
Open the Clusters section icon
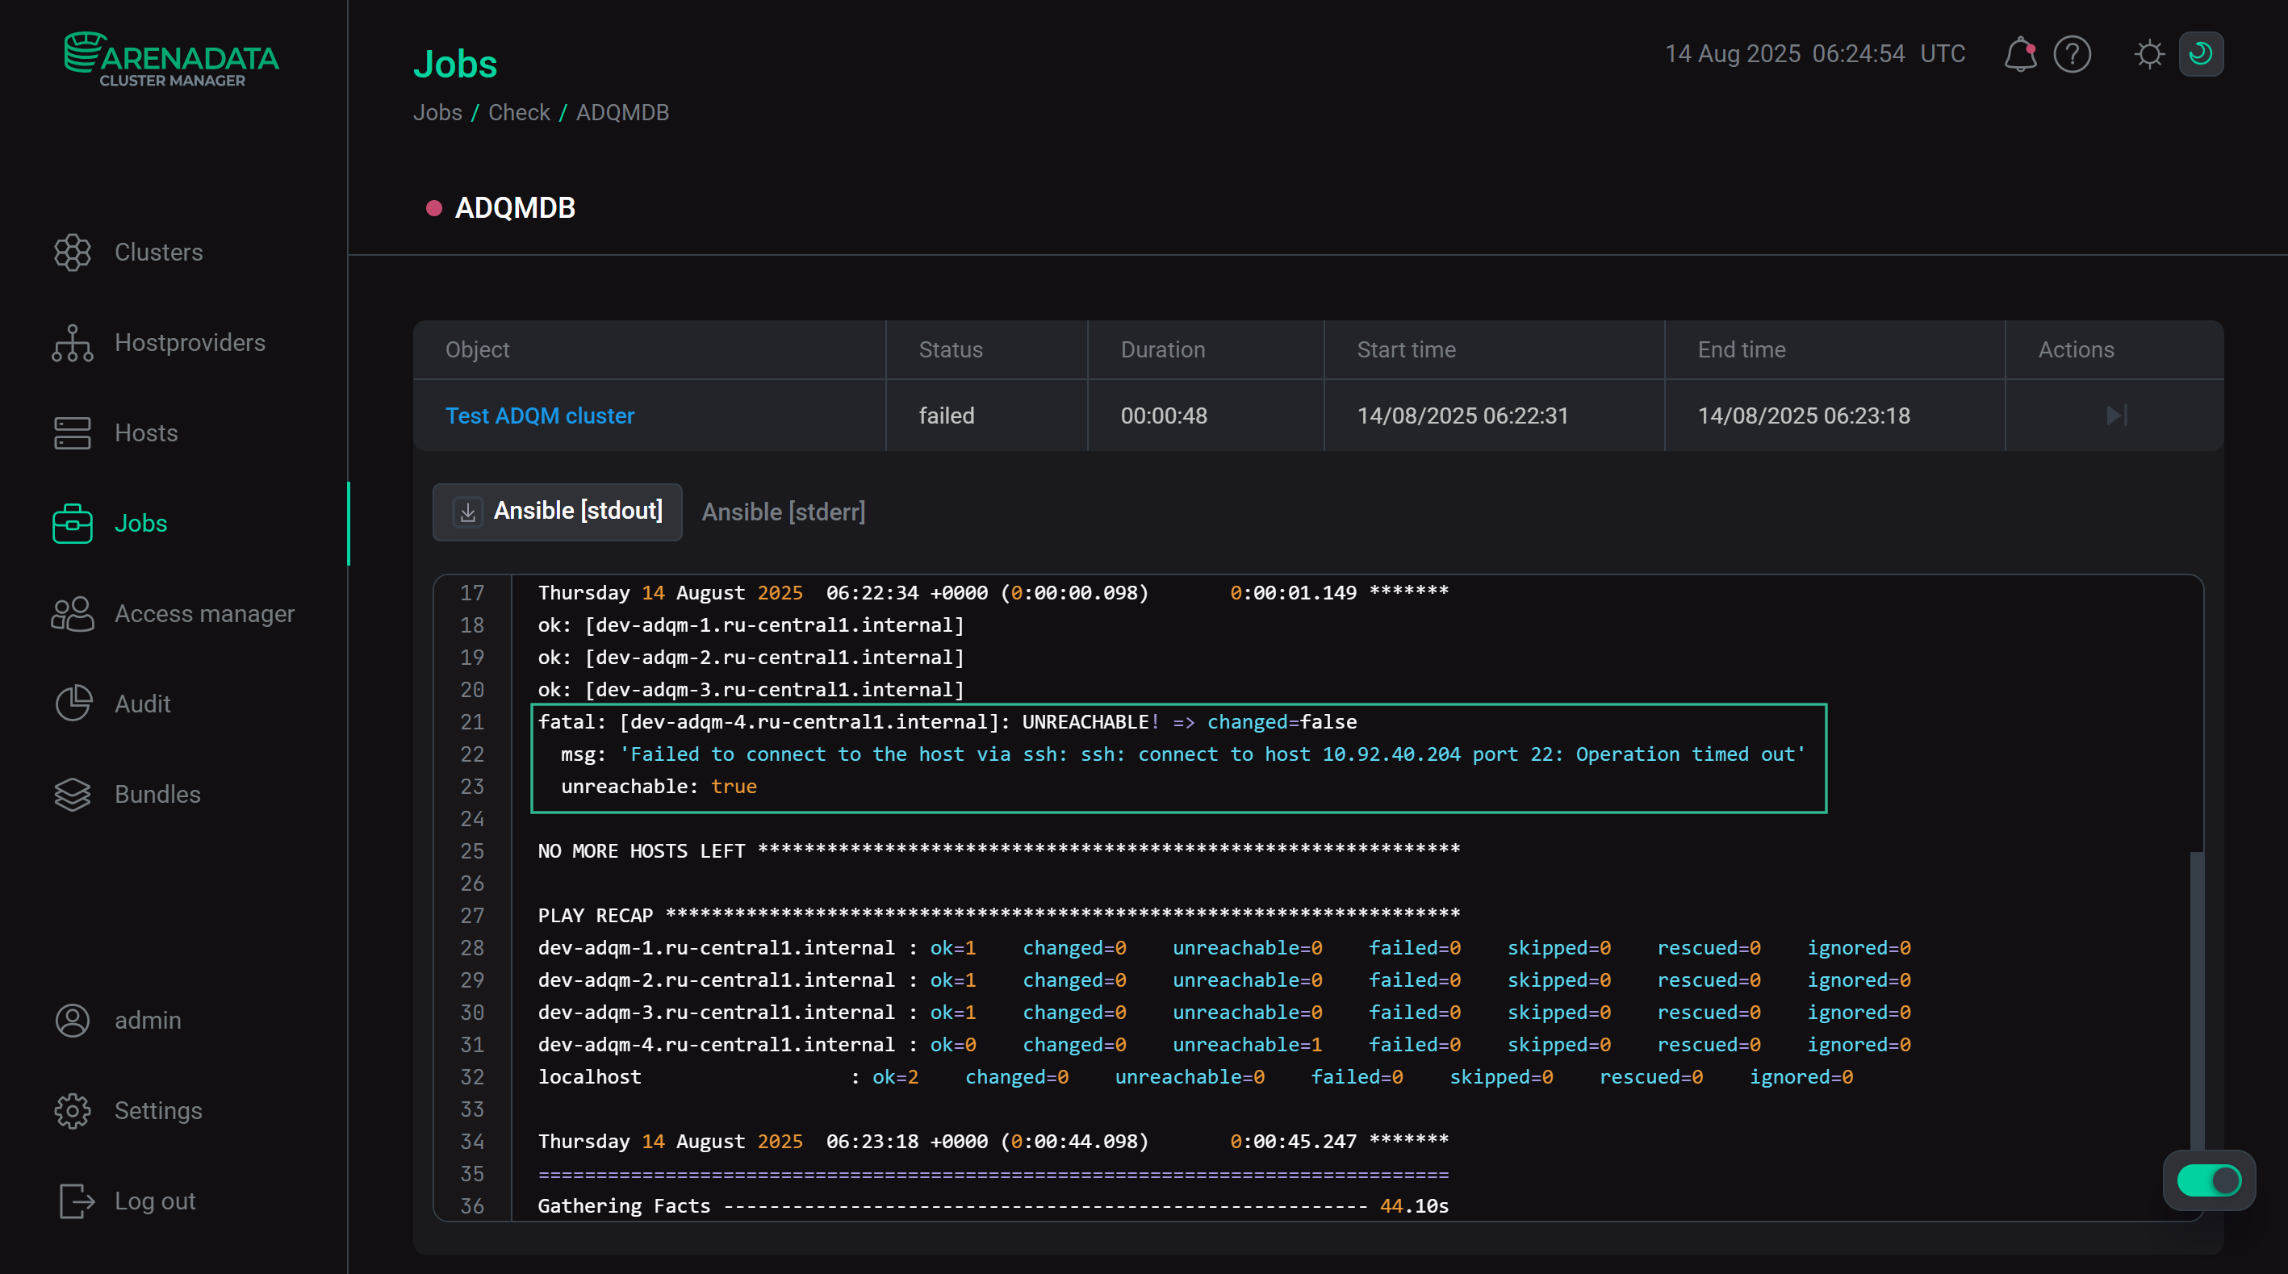[x=72, y=252]
